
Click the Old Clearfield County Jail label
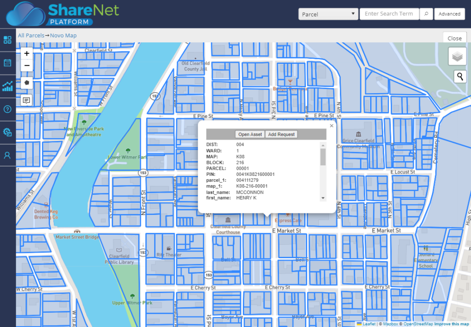pos(195,66)
